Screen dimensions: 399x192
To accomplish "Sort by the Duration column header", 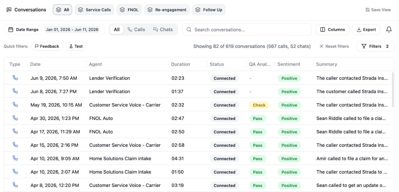I will 180,64.
